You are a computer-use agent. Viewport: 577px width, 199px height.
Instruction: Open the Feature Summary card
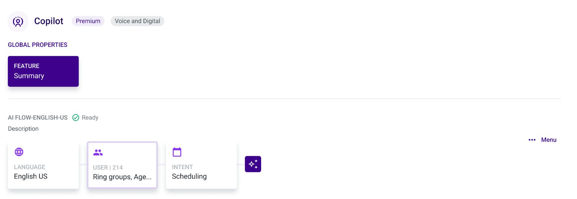43,71
